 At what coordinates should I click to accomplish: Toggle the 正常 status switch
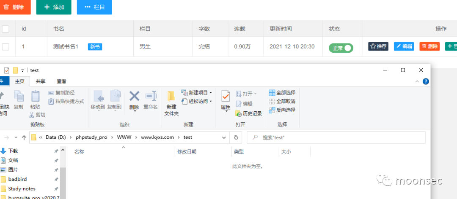[x=341, y=48]
